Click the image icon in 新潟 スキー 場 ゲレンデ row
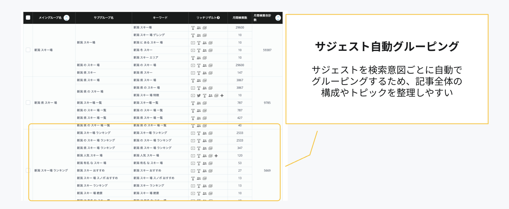This screenshot has height=209, width=509. click(205, 35)
